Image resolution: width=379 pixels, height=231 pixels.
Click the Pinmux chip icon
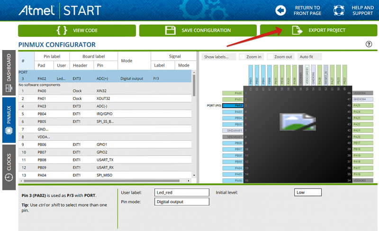coord(9,131)
